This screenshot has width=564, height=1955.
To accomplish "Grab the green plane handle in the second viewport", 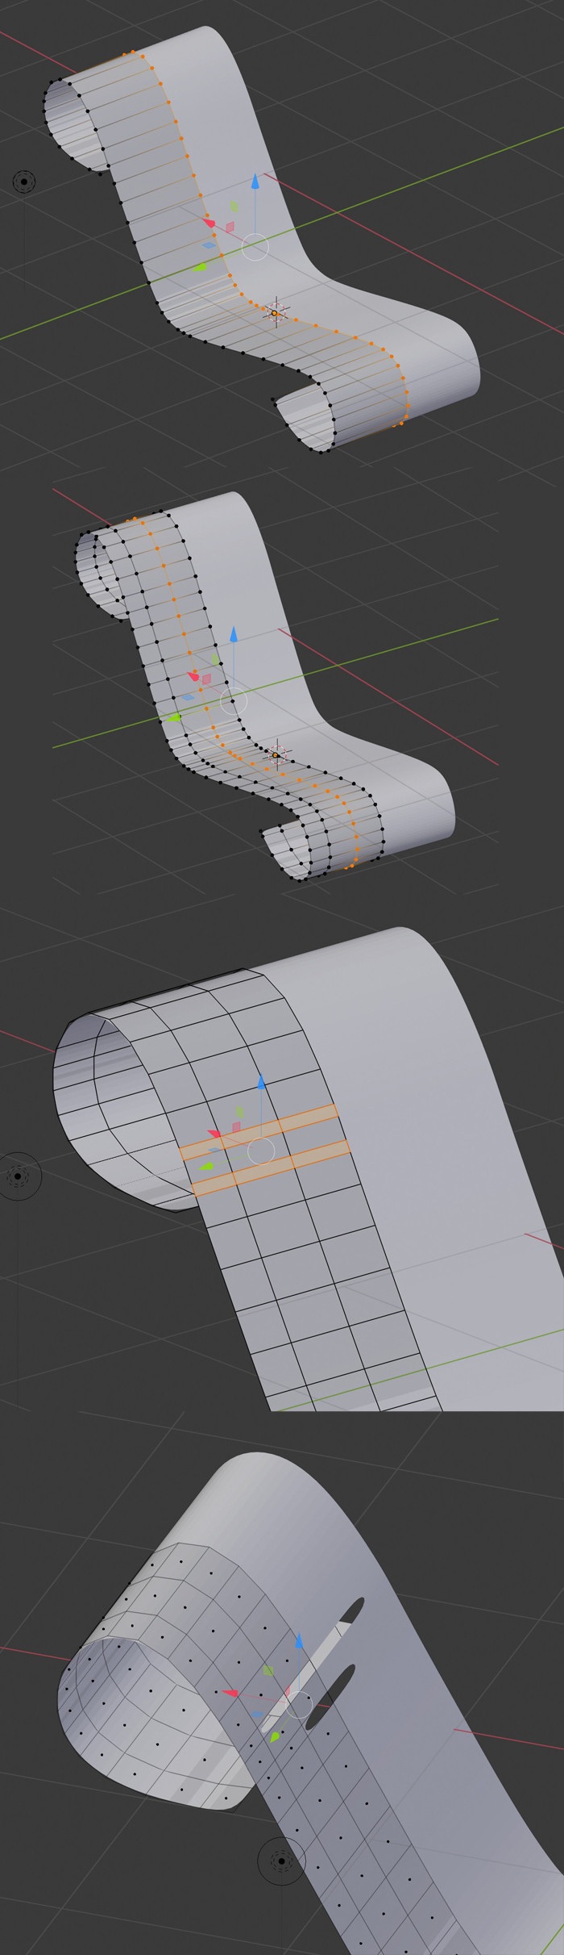I will coord(215,659).
